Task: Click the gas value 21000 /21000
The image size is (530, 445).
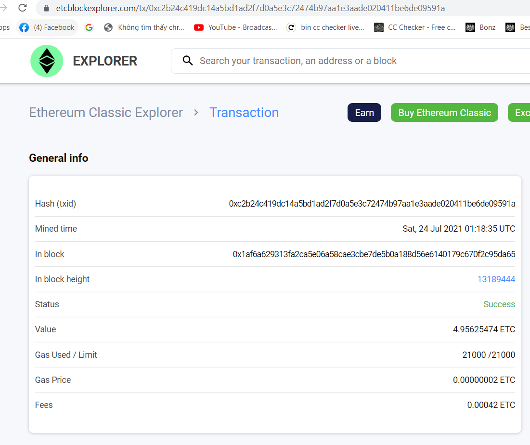Action: tap(489, 355)
